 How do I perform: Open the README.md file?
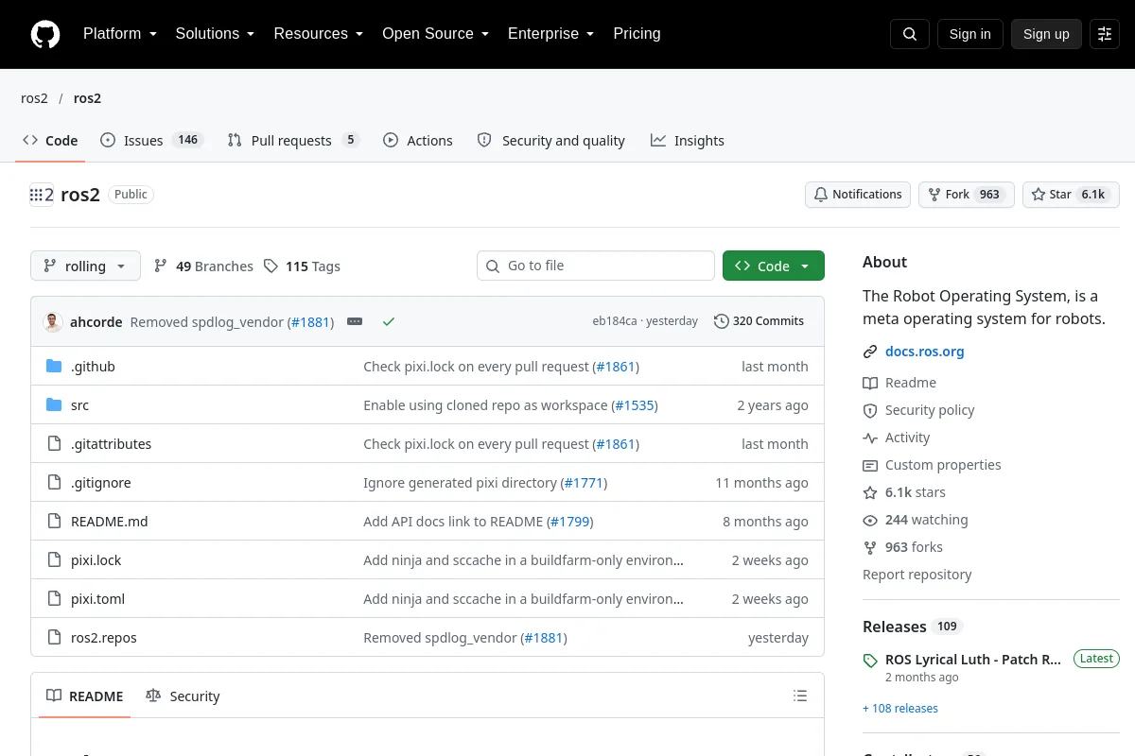coord(109,522)
